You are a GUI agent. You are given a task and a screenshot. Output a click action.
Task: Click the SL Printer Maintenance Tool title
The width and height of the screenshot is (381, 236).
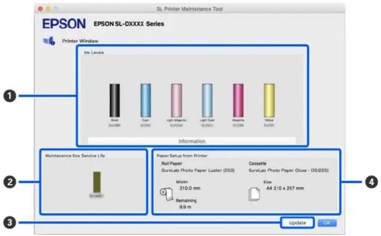coord(189,9)
